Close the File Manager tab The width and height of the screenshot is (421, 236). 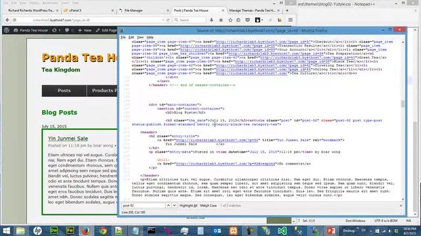[x=168, y=10]
